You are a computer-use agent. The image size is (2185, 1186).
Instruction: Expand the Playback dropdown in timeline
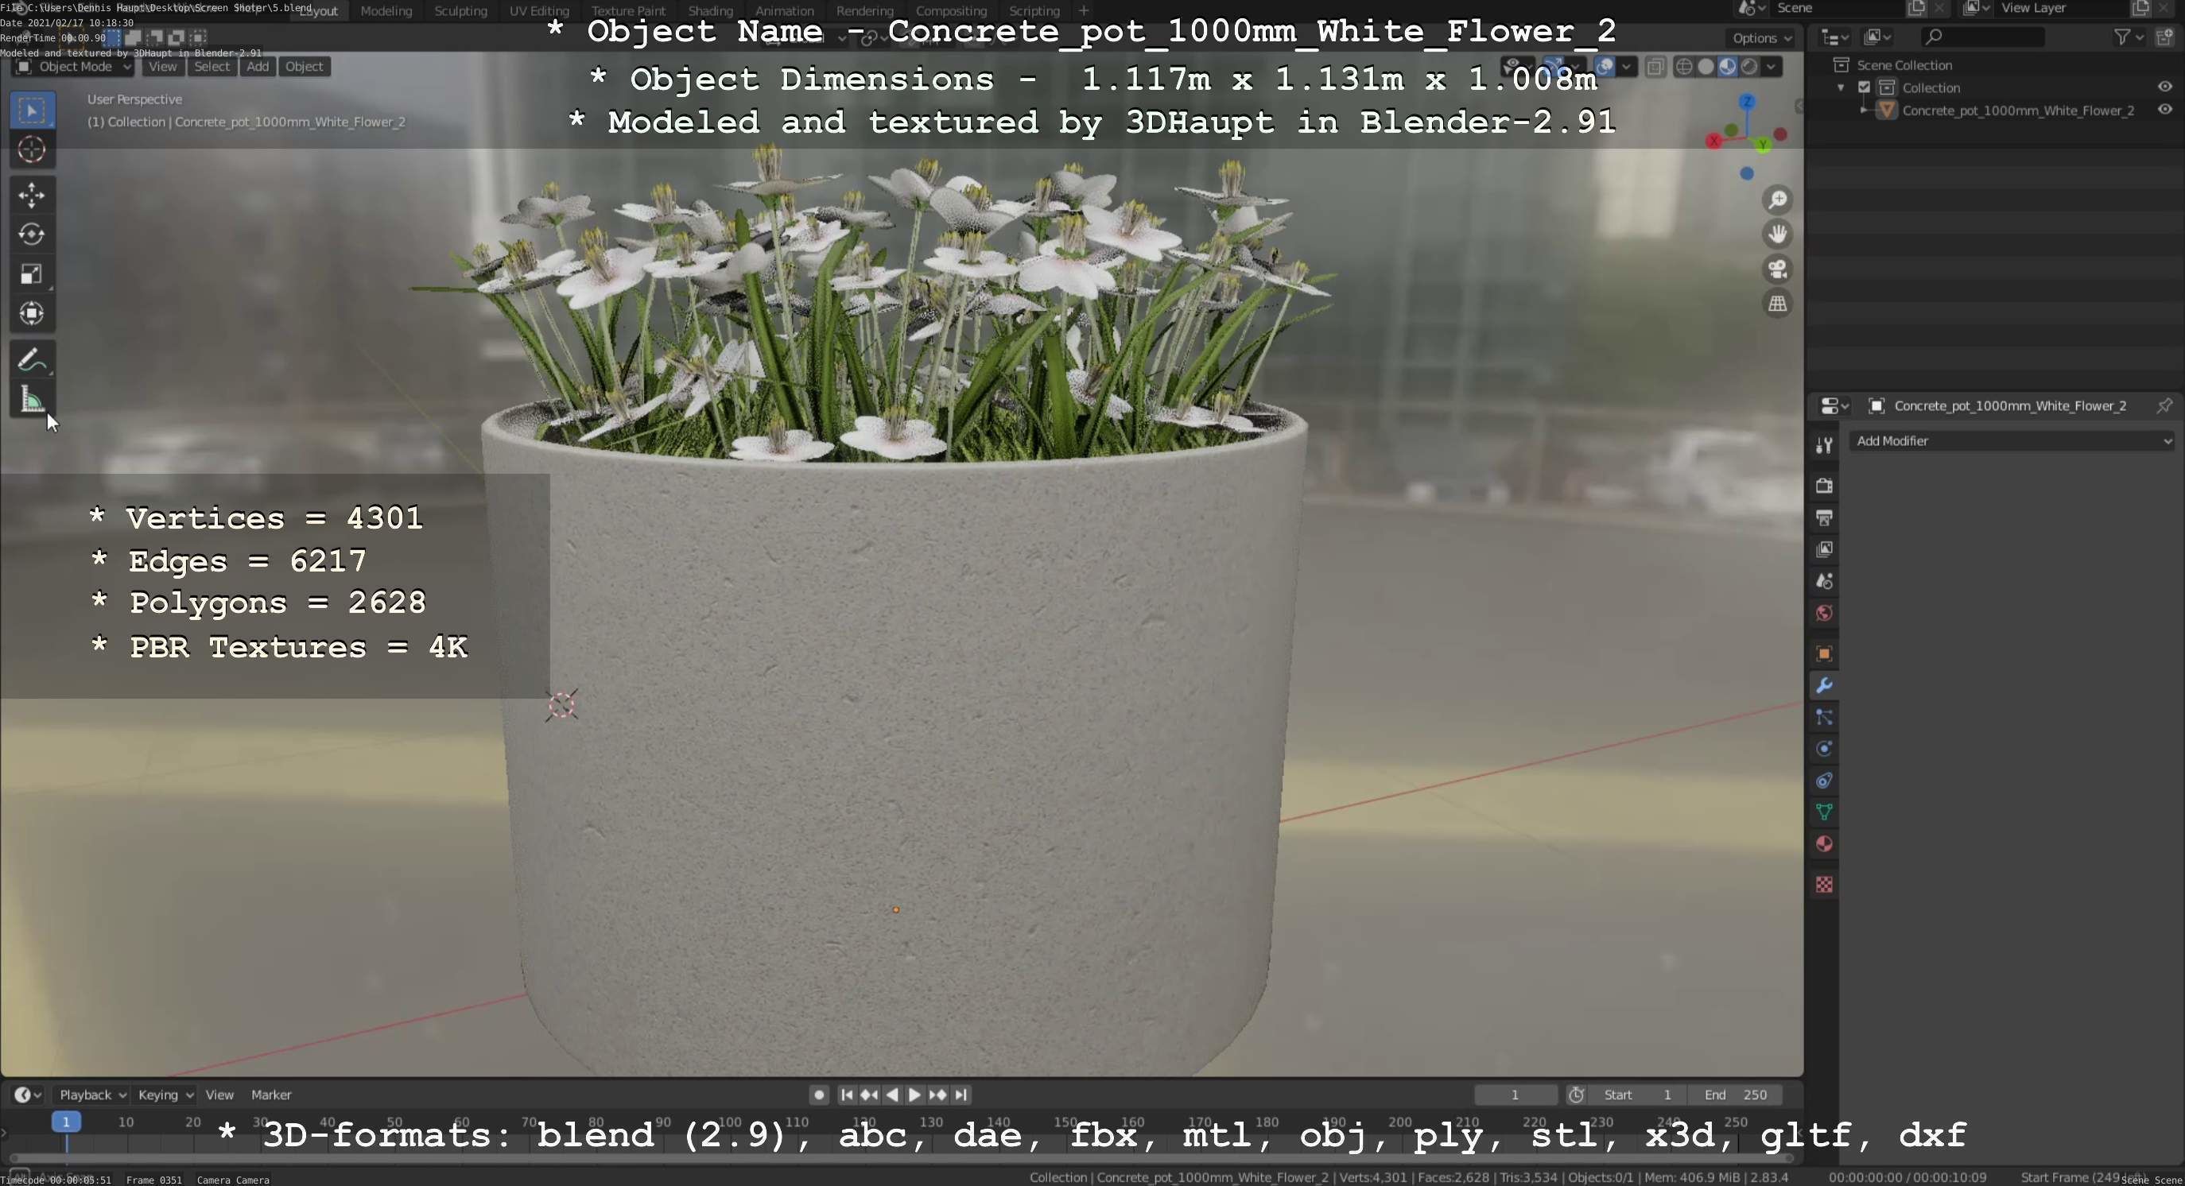92,1095
